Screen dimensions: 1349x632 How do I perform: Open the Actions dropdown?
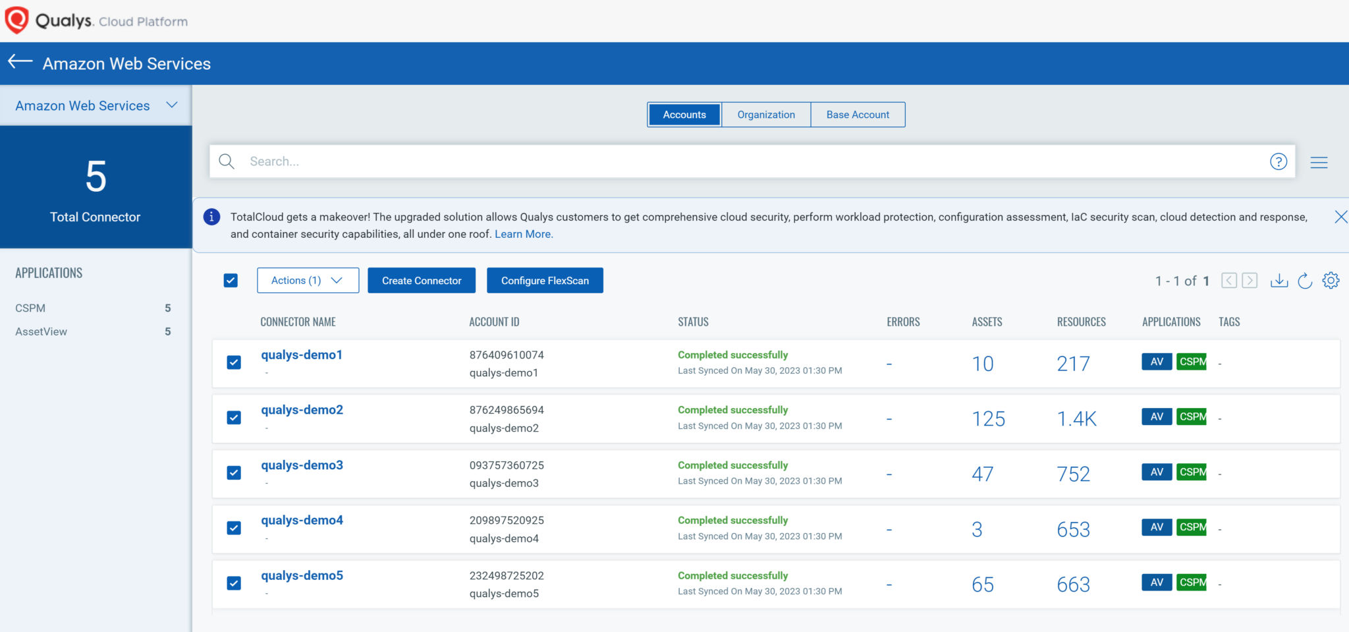point(307,280)
